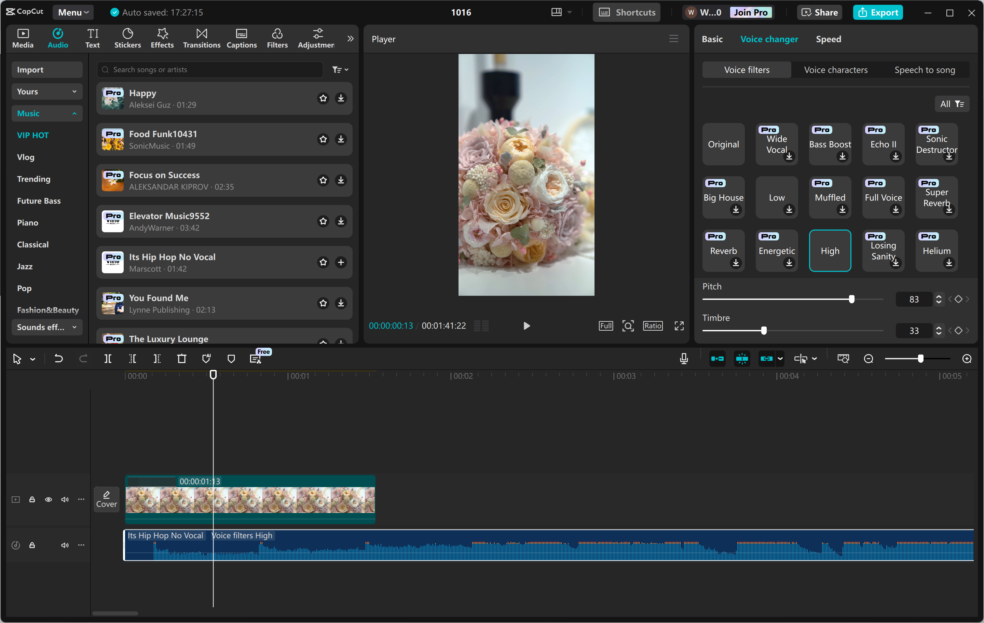Record a voiceover with the microphone

pos(683,358)
